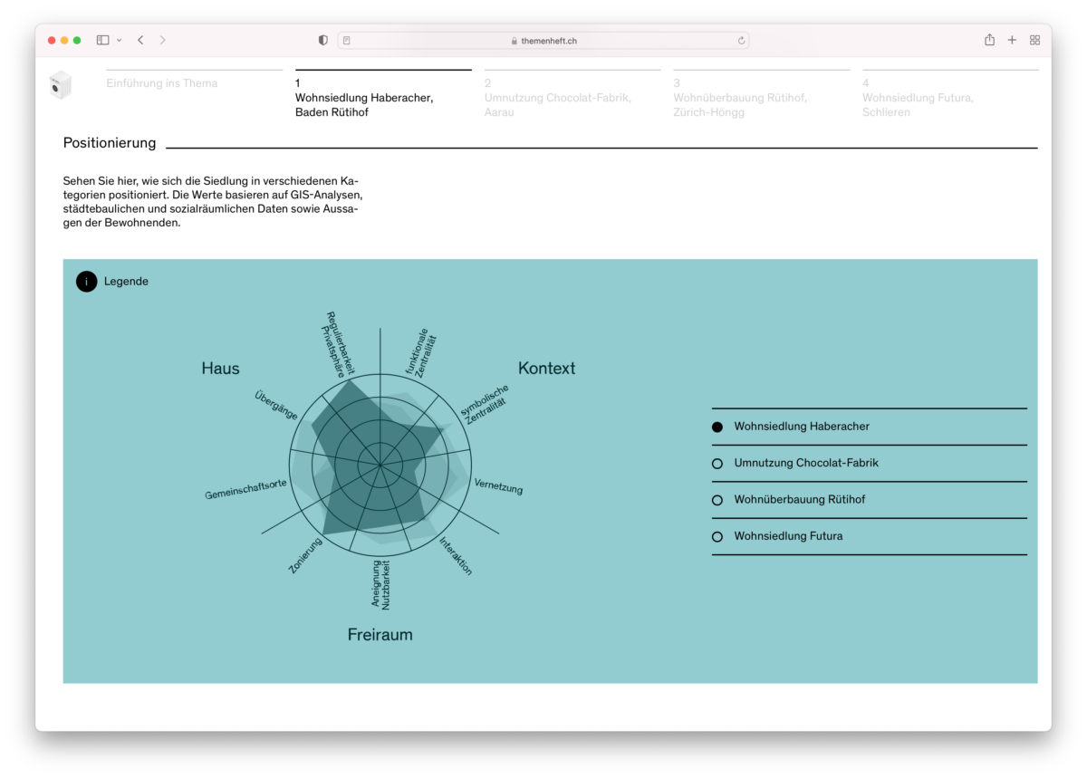Click the washing machine site logo
Image resolution: width=1087 pixels, height=778 pixels.
pyautogui.click(x=61, y=85)
